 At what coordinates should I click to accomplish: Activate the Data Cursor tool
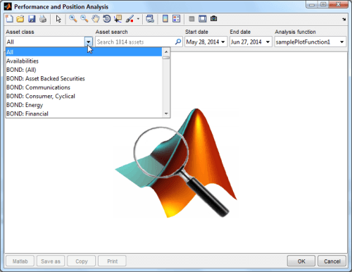[118, 19]
